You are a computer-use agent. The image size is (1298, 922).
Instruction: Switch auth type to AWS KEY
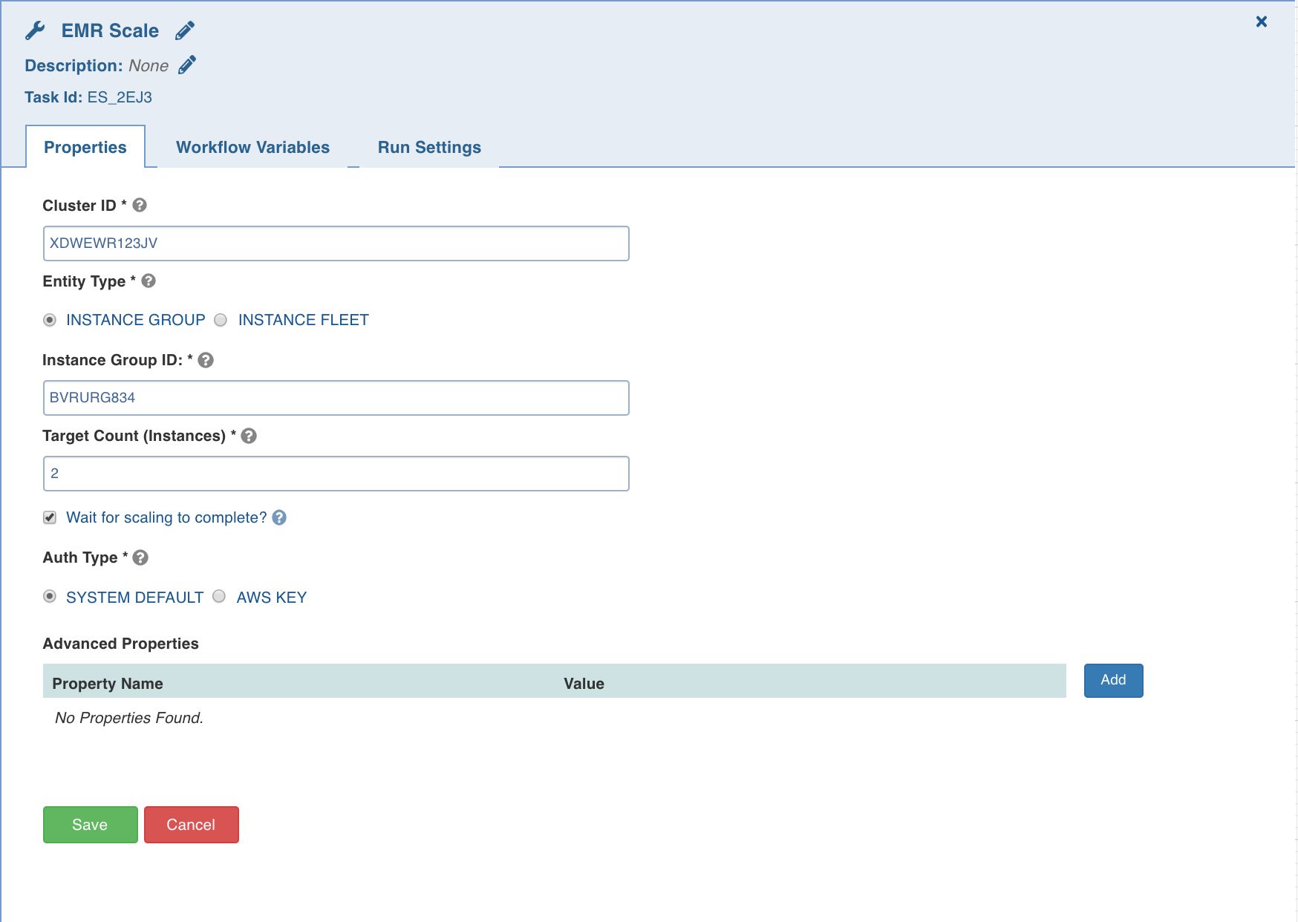click(x=219, y=597)
